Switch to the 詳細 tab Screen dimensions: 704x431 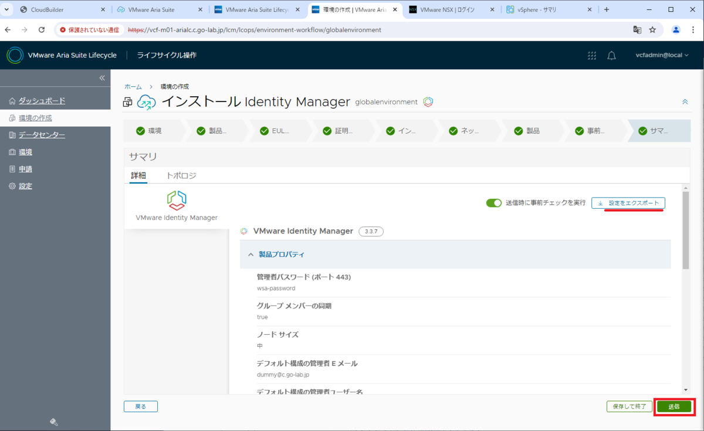(x=138, y=175)
